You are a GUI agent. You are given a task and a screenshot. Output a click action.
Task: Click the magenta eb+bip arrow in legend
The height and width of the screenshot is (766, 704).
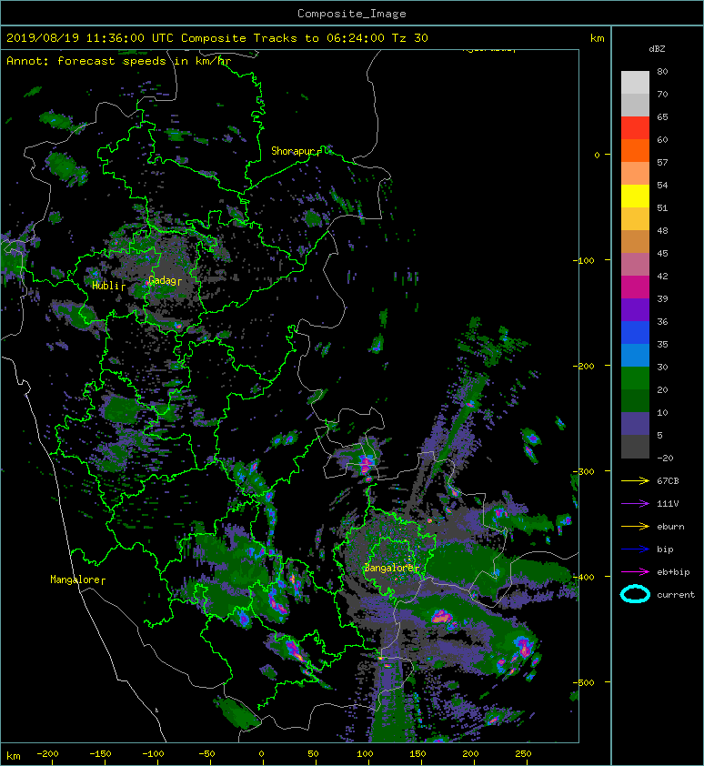coord(635,572)
